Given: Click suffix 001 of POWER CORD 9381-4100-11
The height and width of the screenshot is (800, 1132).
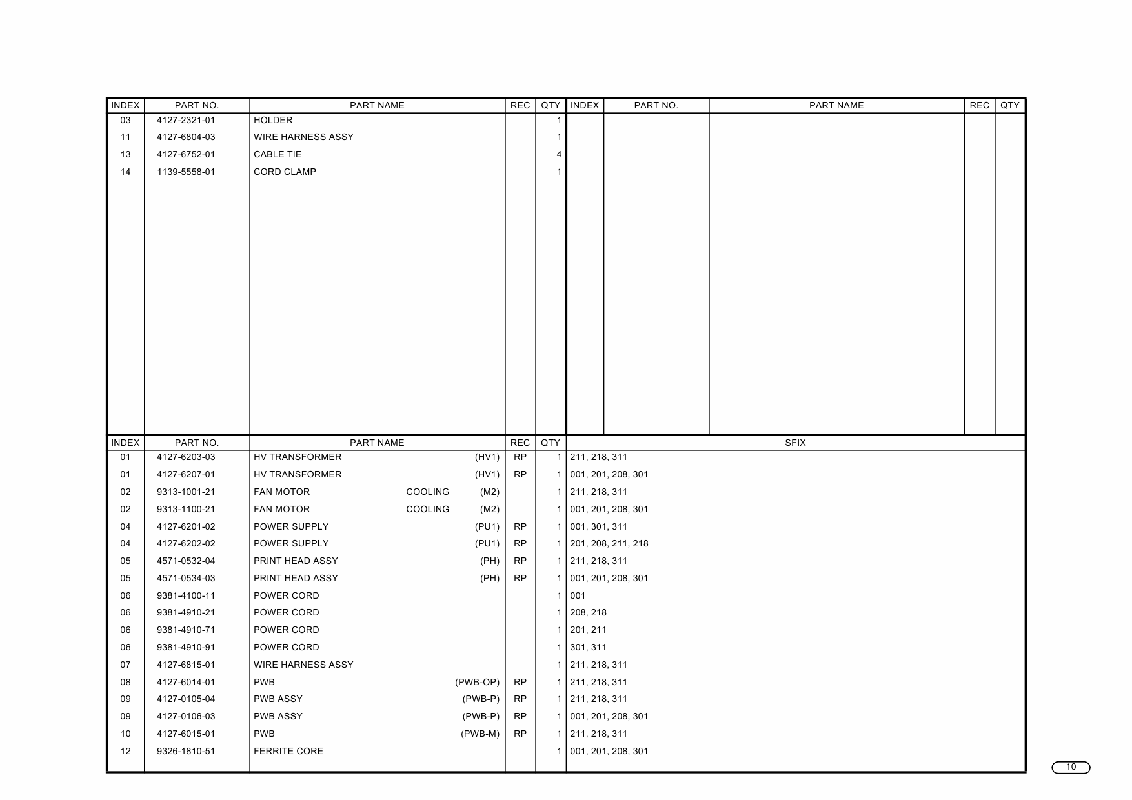Looking at the screenshot, I should pos(578,595).
